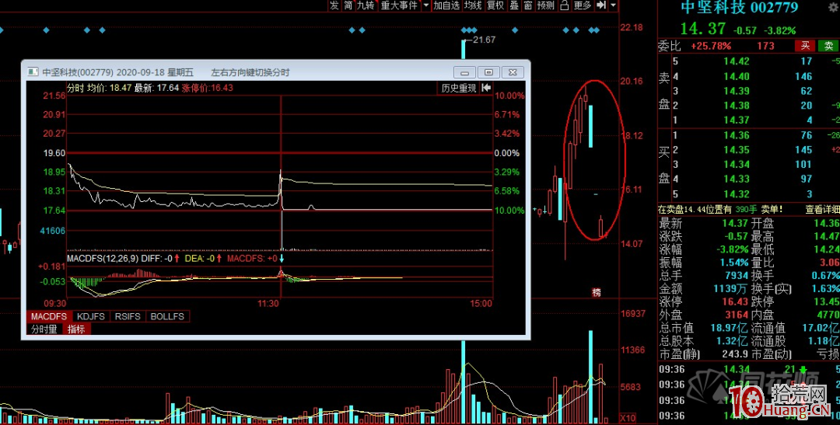Image resolution: width=840 pixels, height=425 pixels.
Task: Click the jump-to-end arrow icon in toolbar
Action: (x=601, y=5)
